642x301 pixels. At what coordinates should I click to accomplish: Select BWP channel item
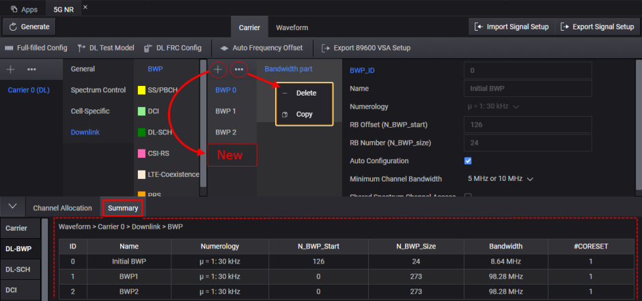155,69
